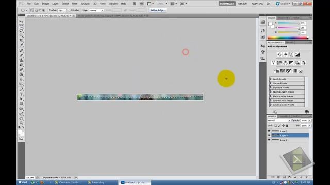Click the Delete layer trash icon
330x185 pixels.
tap(306, 177)
